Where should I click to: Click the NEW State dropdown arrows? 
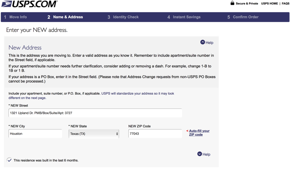117,134
